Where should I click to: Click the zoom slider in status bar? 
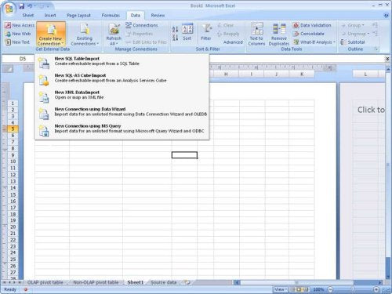click(353, 289)
